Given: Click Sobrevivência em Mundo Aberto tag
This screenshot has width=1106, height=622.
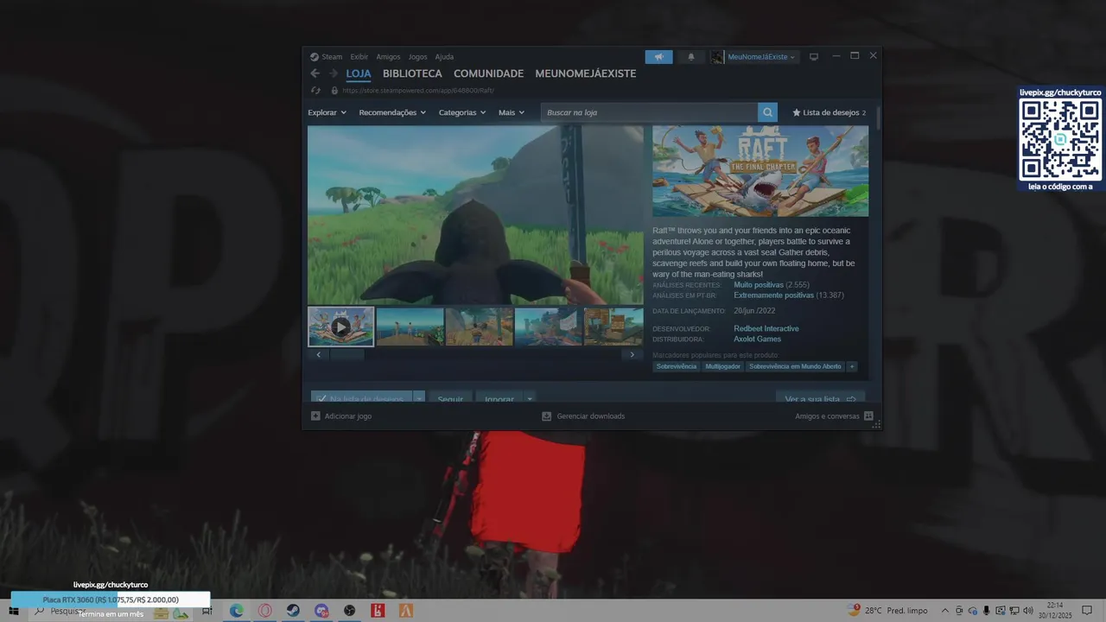Looking at the screenshot, I should [x=795, y=366].
